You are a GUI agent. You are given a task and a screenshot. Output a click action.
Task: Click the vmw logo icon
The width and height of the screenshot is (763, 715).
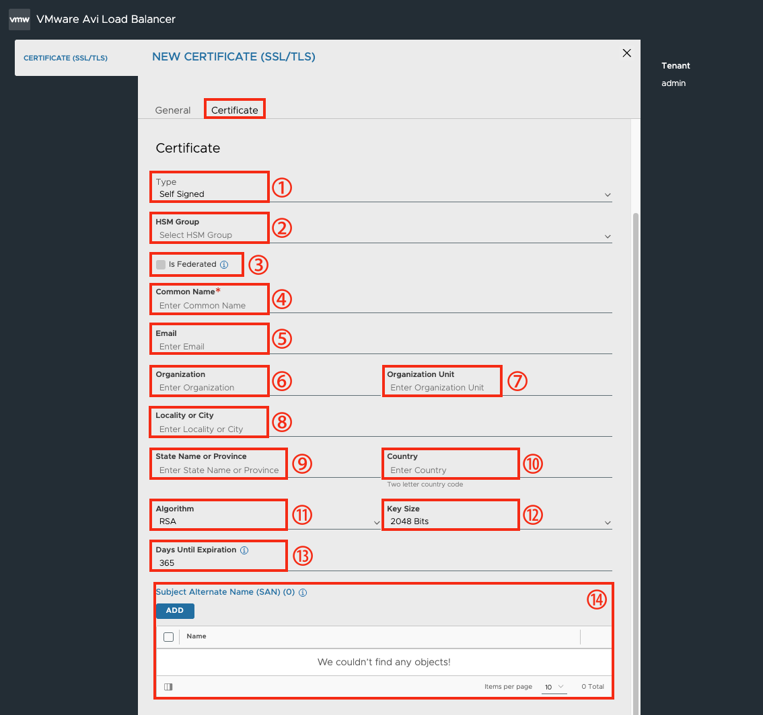pyautogui.click(x=20, y=19)
